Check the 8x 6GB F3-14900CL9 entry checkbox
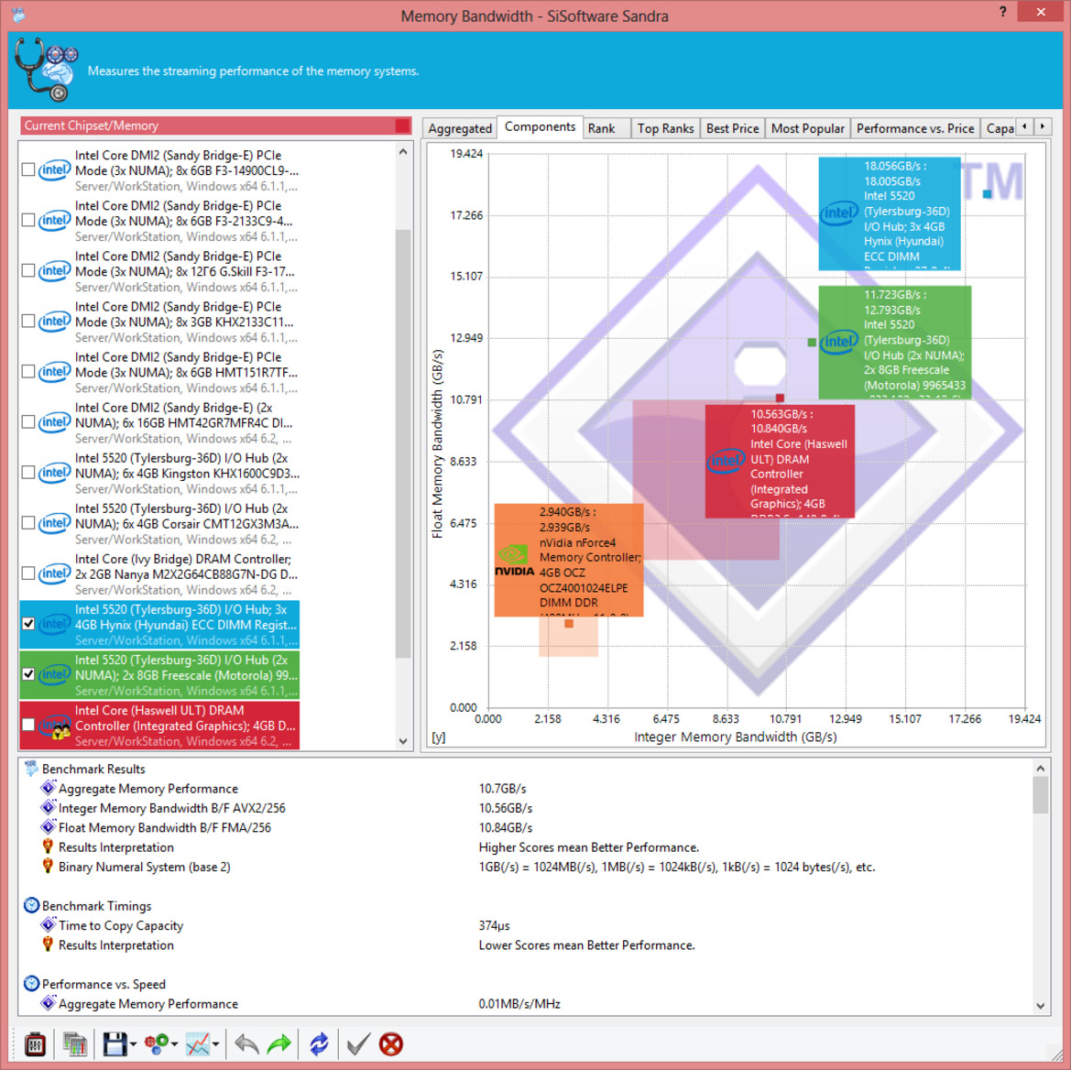The width and height of the screenshot is (1071, 1070). click(28, 169)
